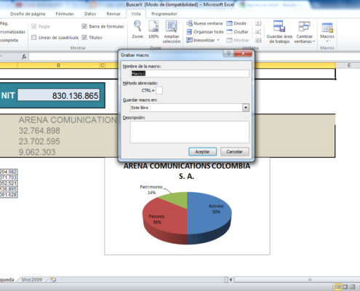Click Cancelar in Grabar macro dialog

tap(234, 151)
